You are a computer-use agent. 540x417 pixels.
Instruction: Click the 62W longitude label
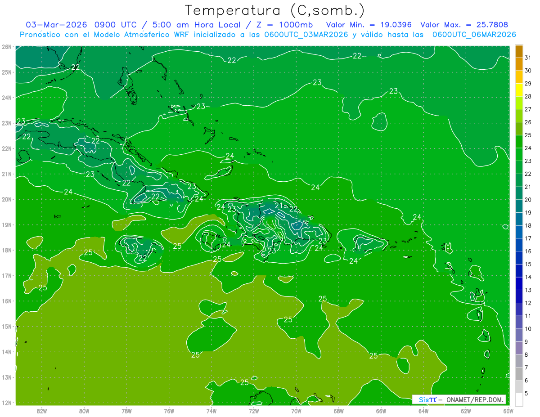point(466,411)
